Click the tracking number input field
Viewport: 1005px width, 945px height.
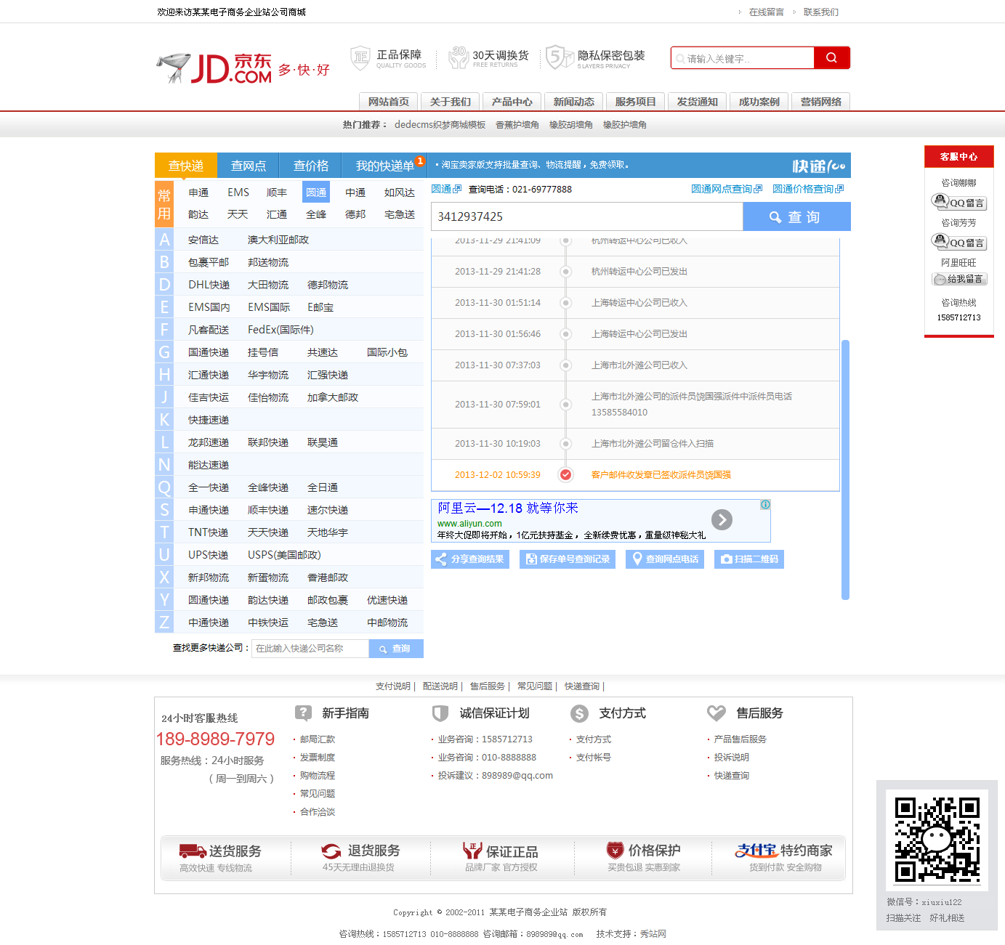pos(587,216)
